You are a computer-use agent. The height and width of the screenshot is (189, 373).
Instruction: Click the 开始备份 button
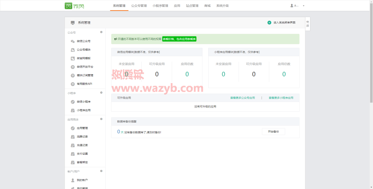[273, 132]
